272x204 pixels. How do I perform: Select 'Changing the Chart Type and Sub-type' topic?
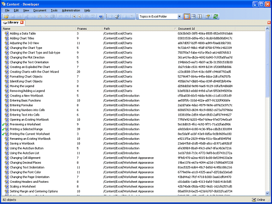point(35,53)
